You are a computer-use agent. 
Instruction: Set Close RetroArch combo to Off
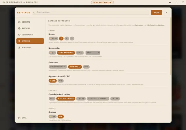coord(52,99)
